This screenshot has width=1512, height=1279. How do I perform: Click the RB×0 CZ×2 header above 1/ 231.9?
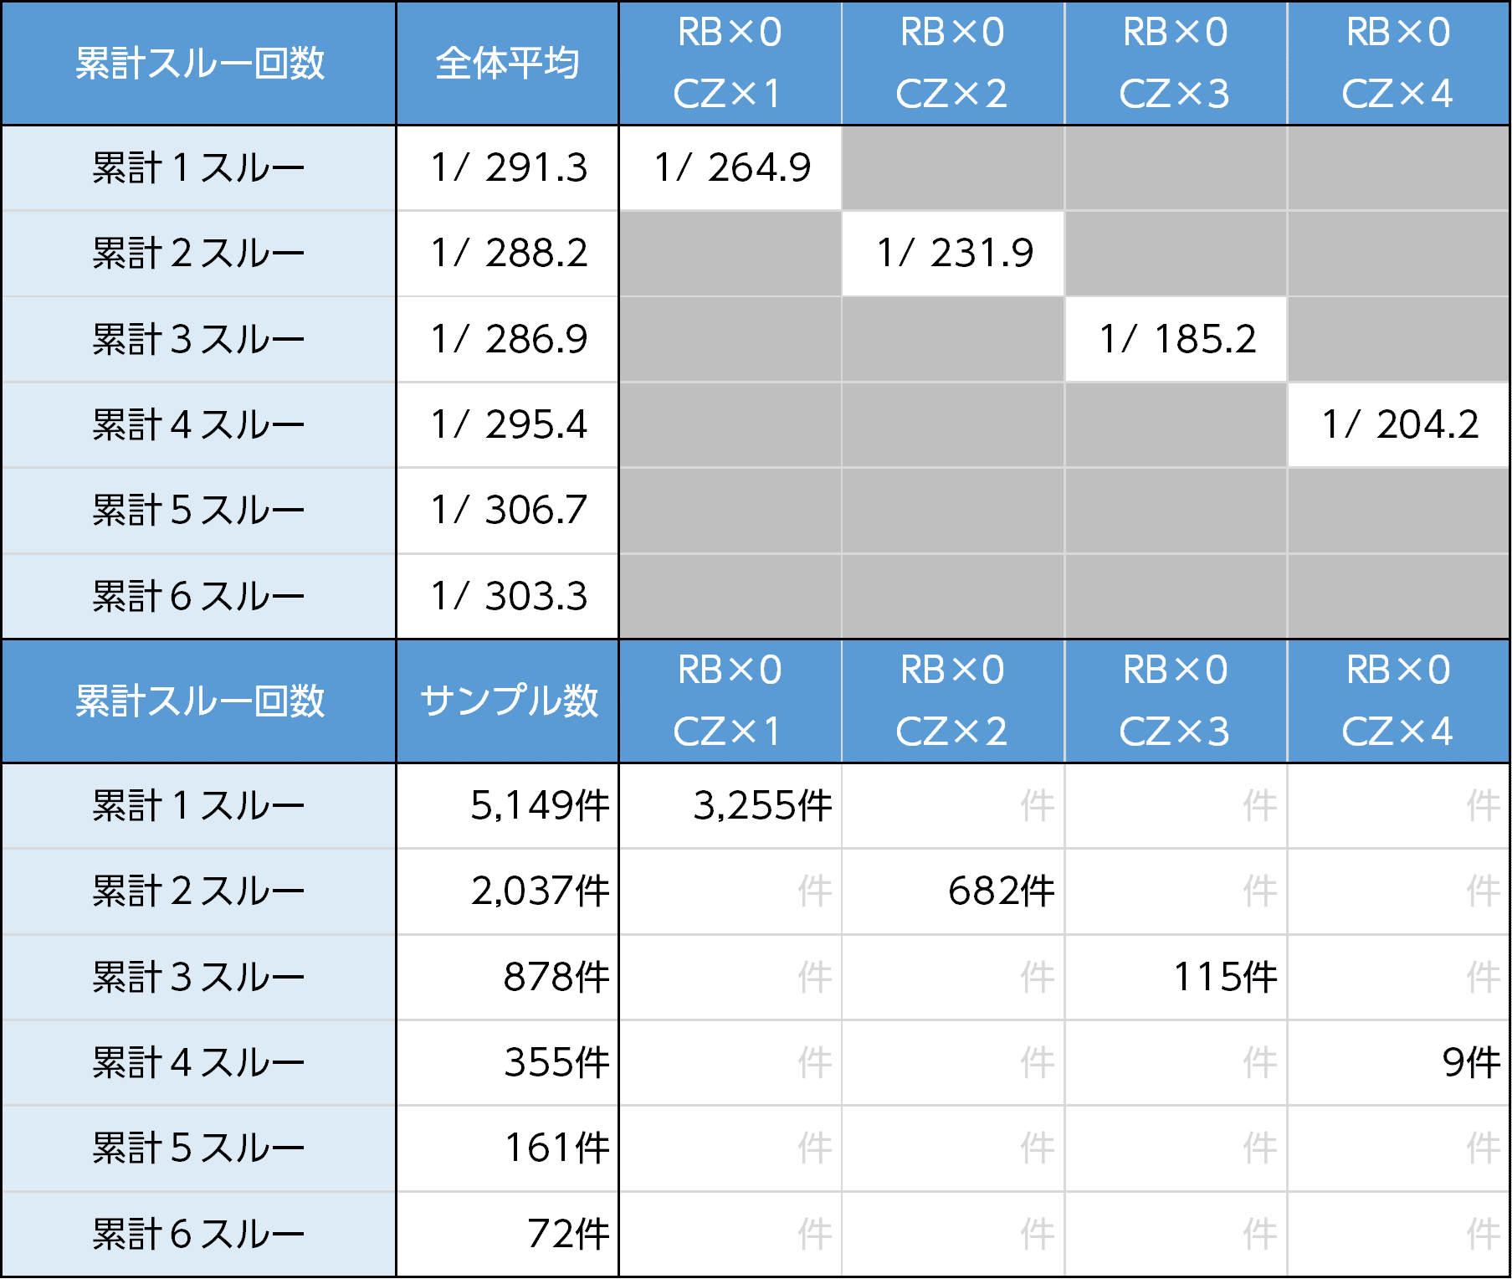[953, 64]
